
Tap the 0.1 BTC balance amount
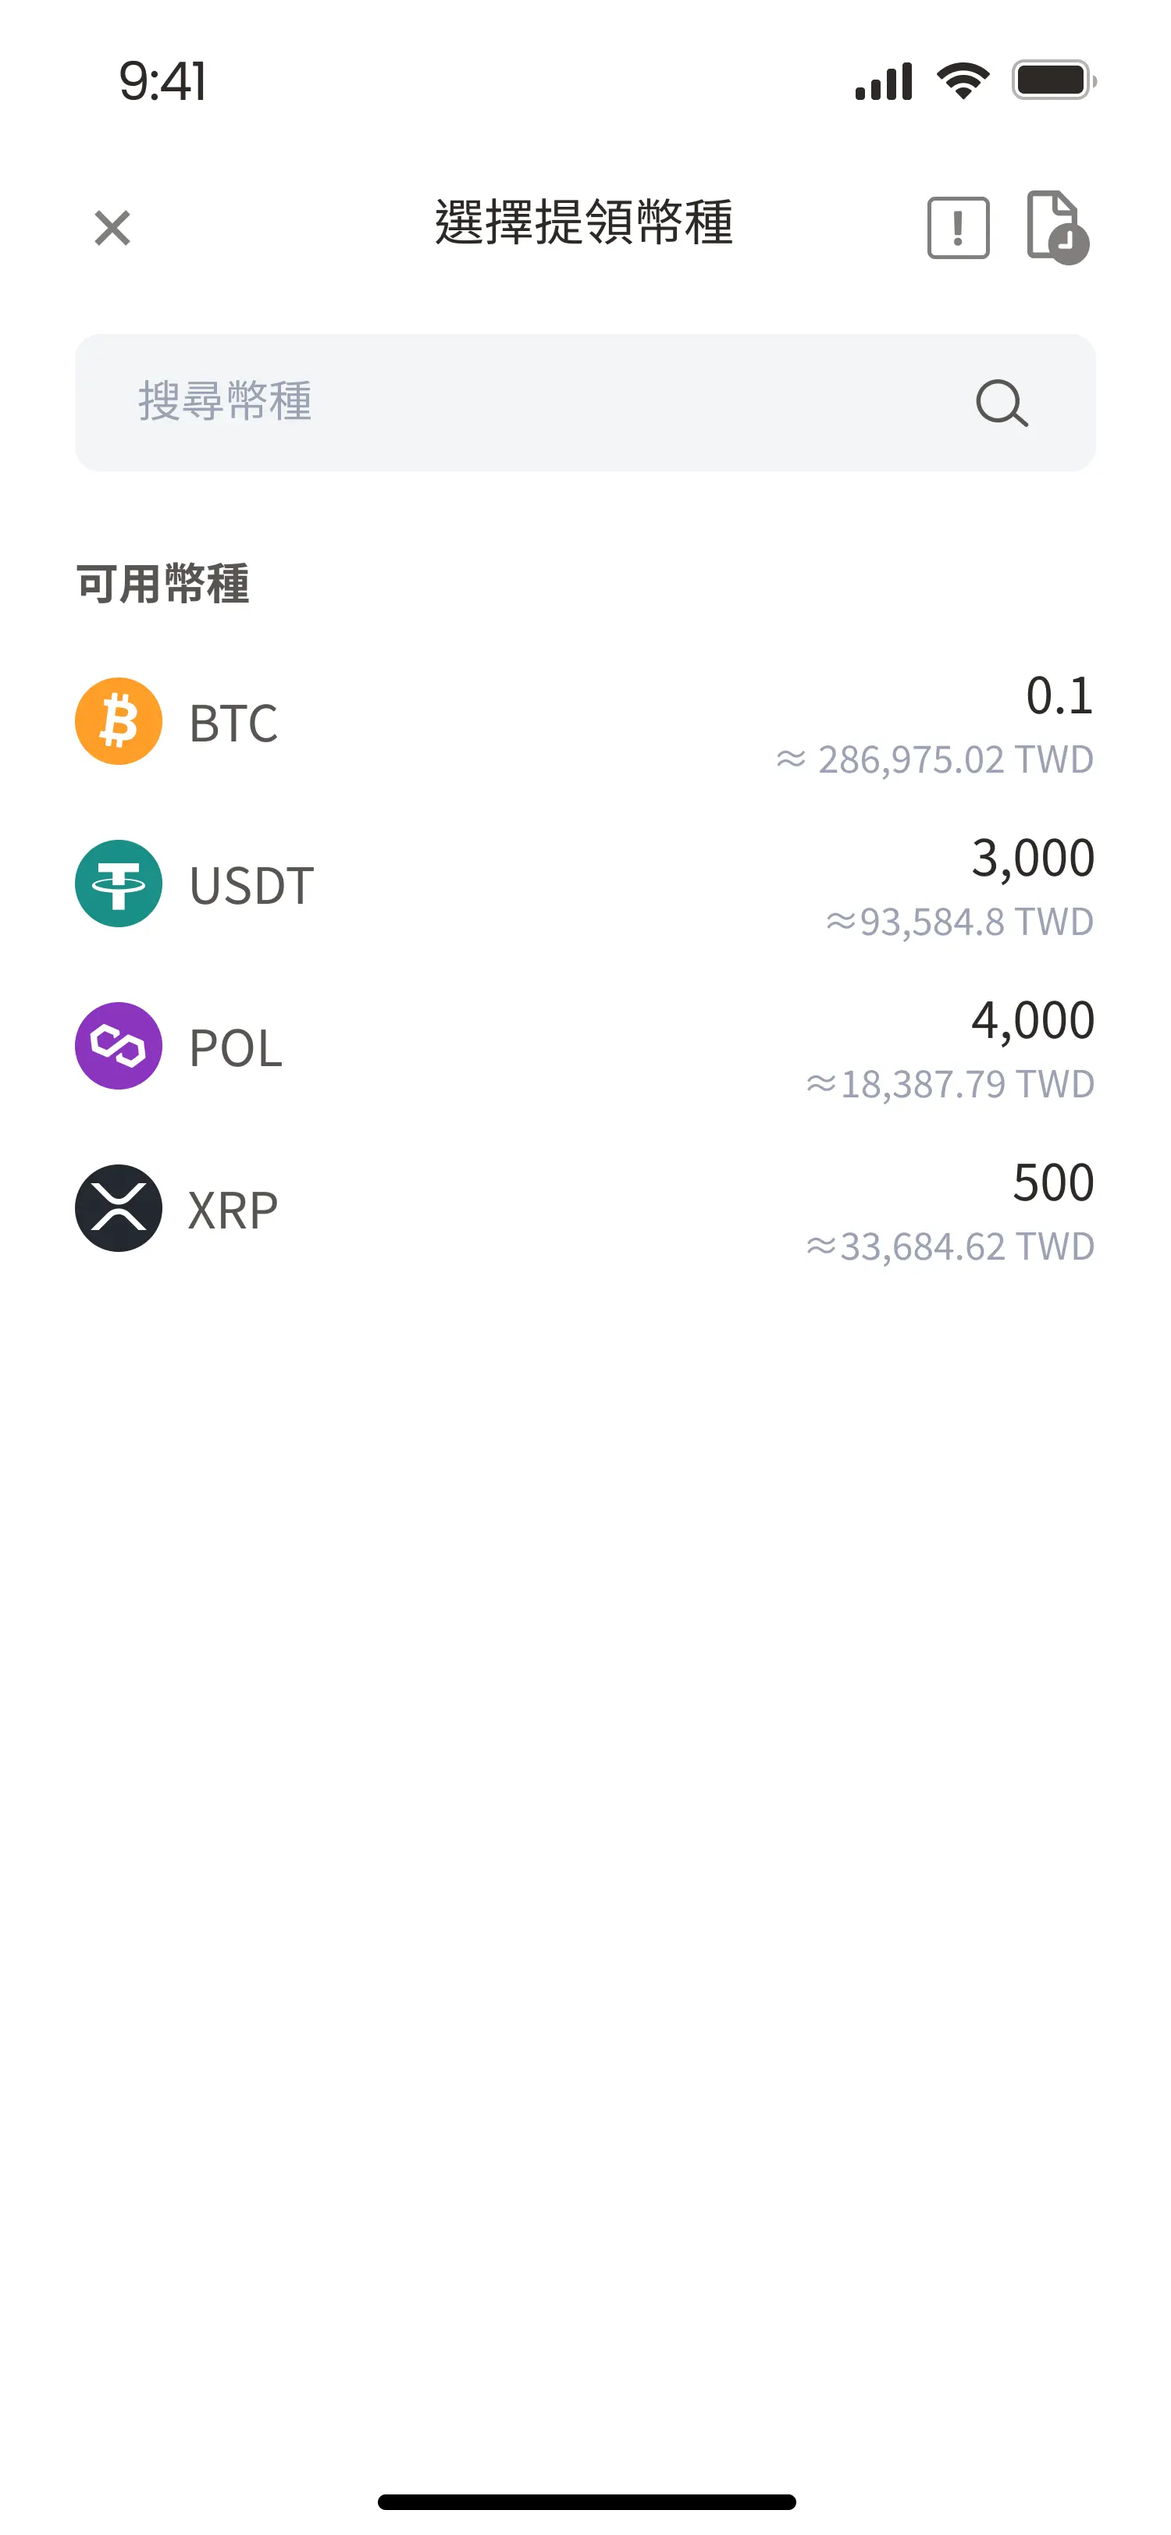tap(1059, 695)
